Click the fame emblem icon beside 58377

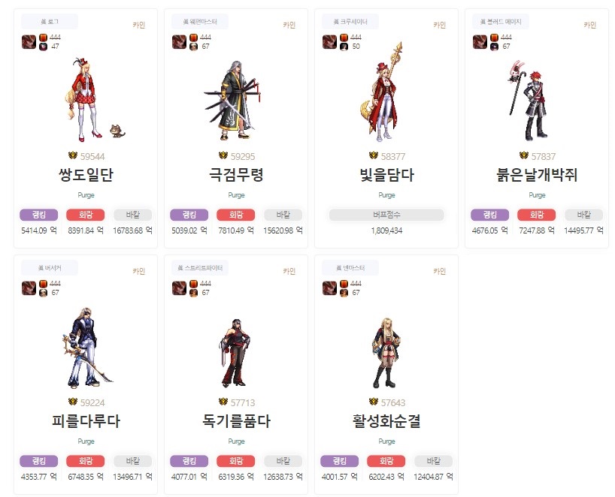coord(374,156)
